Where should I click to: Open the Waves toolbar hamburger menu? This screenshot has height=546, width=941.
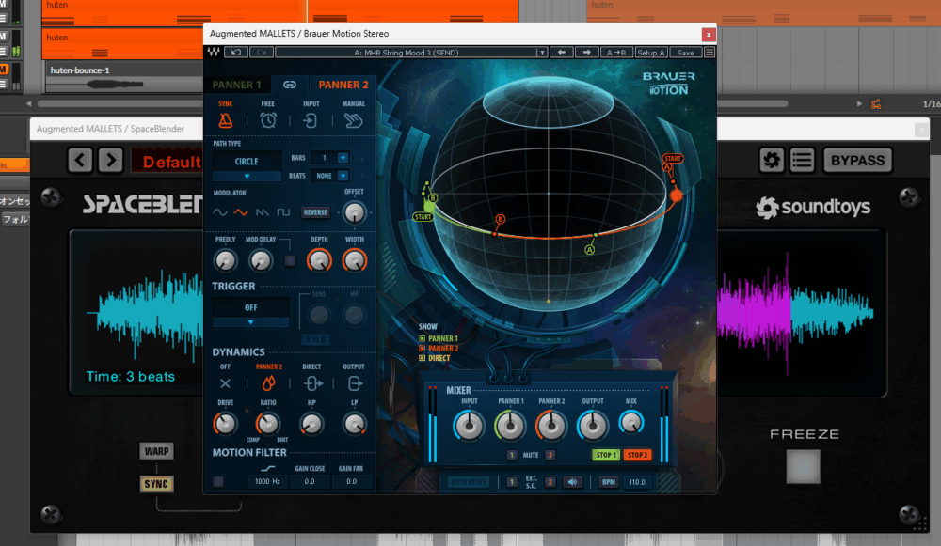click(x=710, y=53)
